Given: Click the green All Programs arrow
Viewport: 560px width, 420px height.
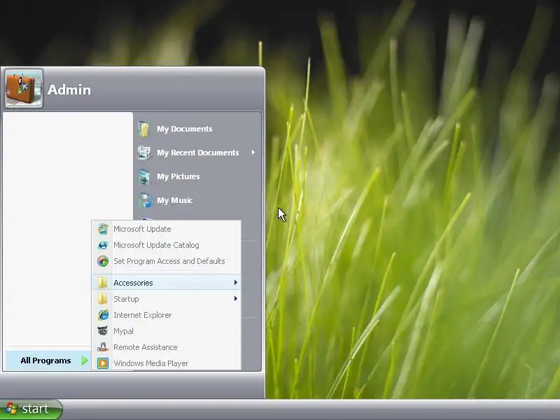Looking at the screenshot, I should click(x=85, y=360).
